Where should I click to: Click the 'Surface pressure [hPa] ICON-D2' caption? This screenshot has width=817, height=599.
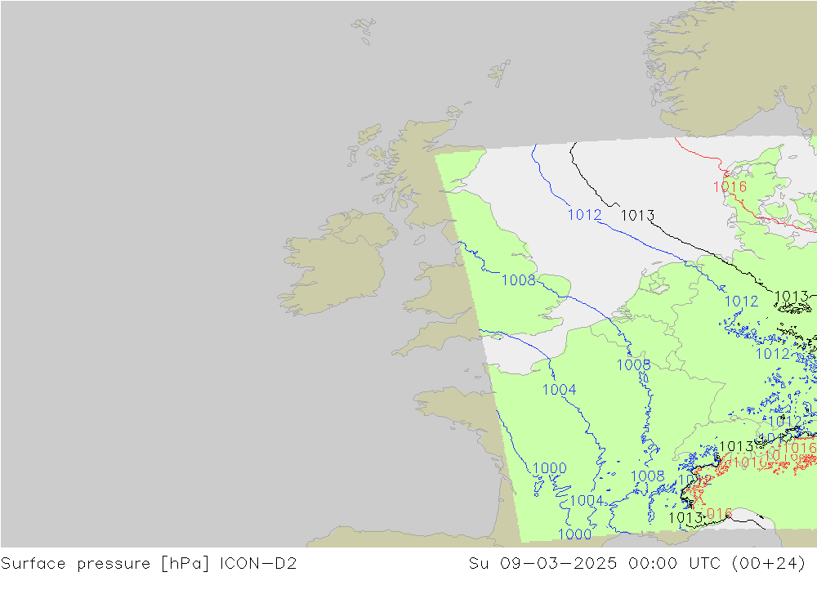click(149, 564)
